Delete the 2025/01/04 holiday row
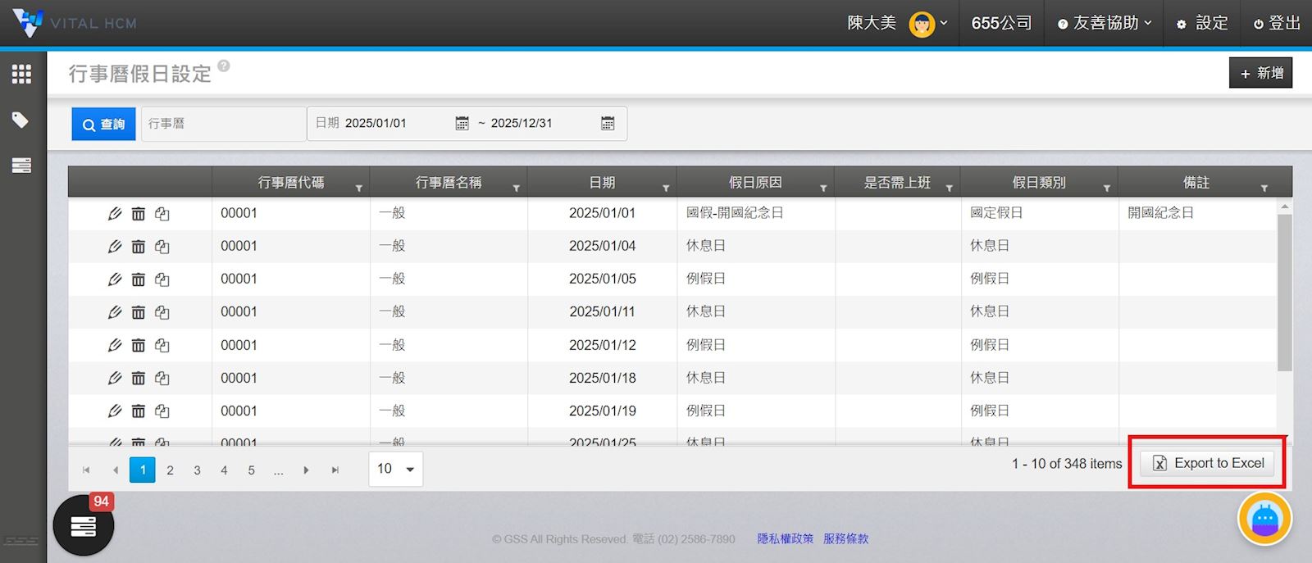 pyautogui.click(x=139, y=247)
